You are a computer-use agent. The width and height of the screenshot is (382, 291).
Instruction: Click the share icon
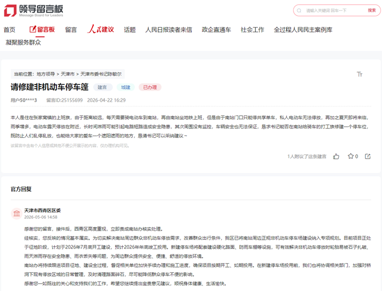368,156
